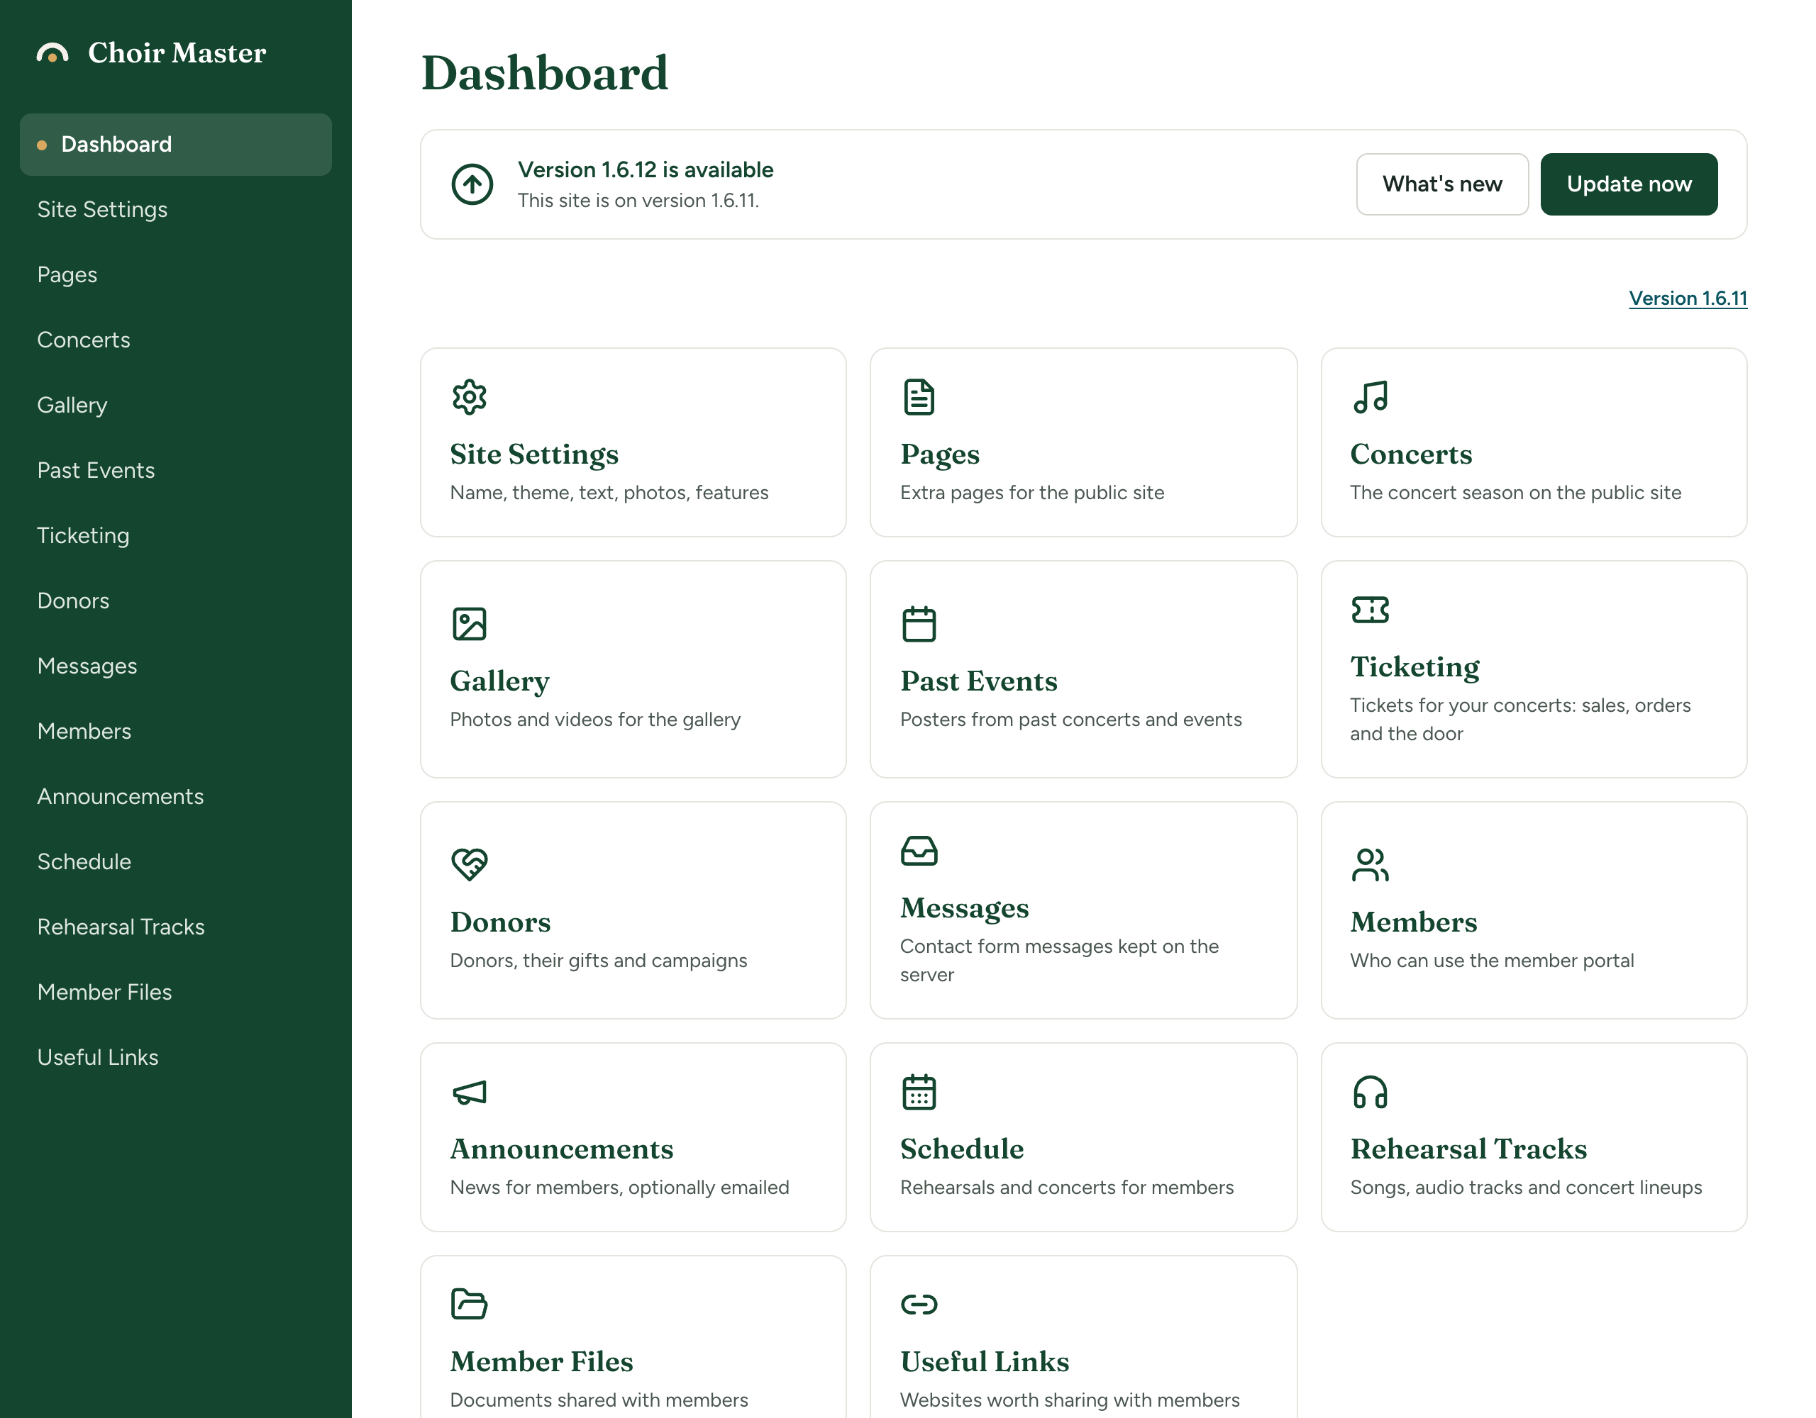Image resolution: width=1816 pixels, height=1418 pixels.
Task: Click the Useful Links chain icon
Action: [x=919, y=1305]
